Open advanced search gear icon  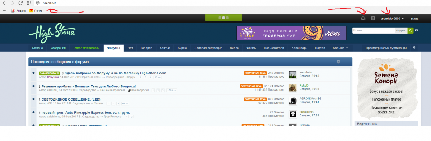pyautogui.click(x=417, y=31)
